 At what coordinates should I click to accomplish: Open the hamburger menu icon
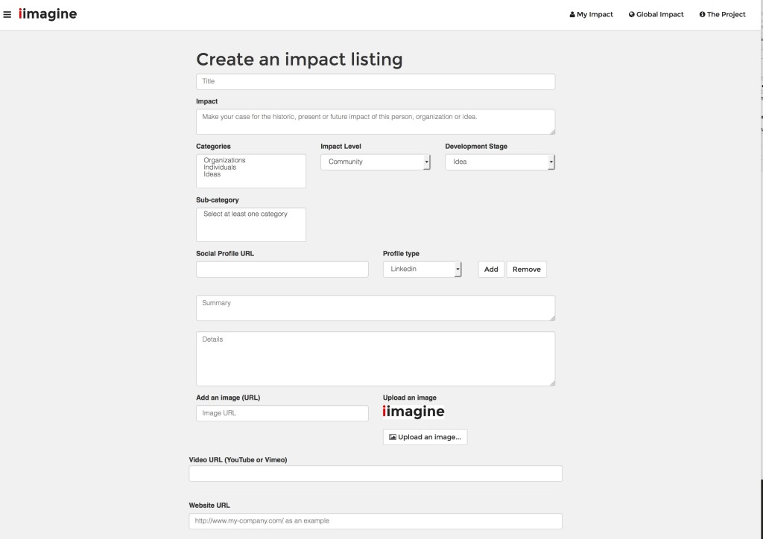pos(7,14)
